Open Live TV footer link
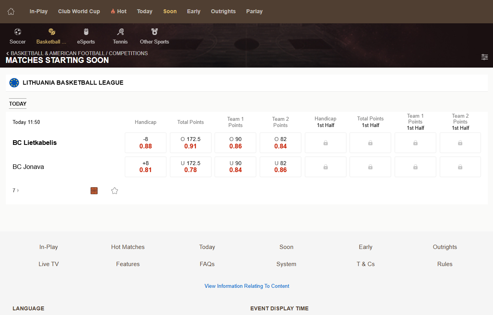The height and width of the screenshot is (315, 493). point(49,264)
